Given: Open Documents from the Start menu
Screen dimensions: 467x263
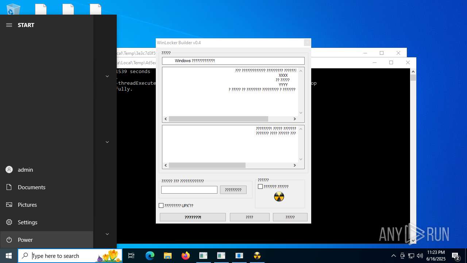Looking at the screenshot, I should [x=47, y=187].
